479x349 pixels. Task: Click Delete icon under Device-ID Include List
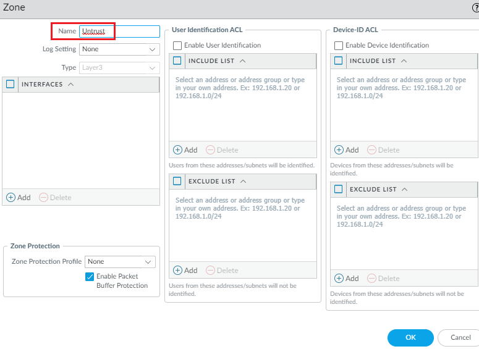click(x=371, y=150)
